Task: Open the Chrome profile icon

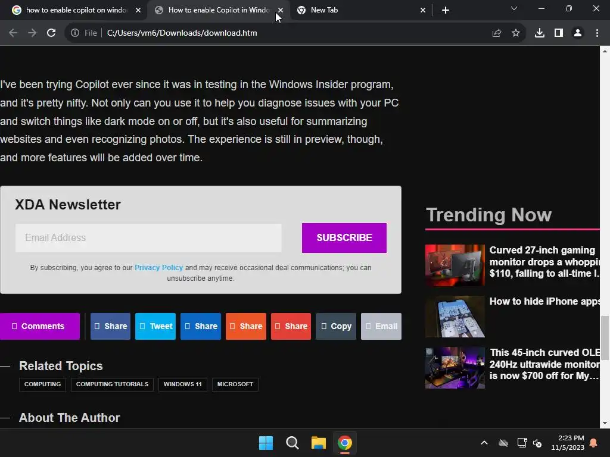Action: (578, 33)
